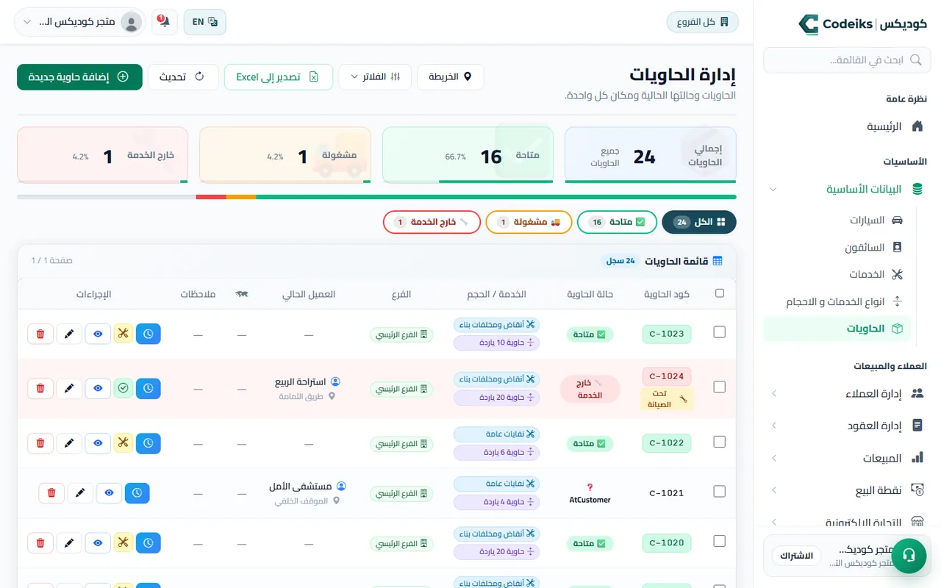Expand نقطة البيع in sidebar
Screen dimensions: 941x588
[x=845, y=490]
